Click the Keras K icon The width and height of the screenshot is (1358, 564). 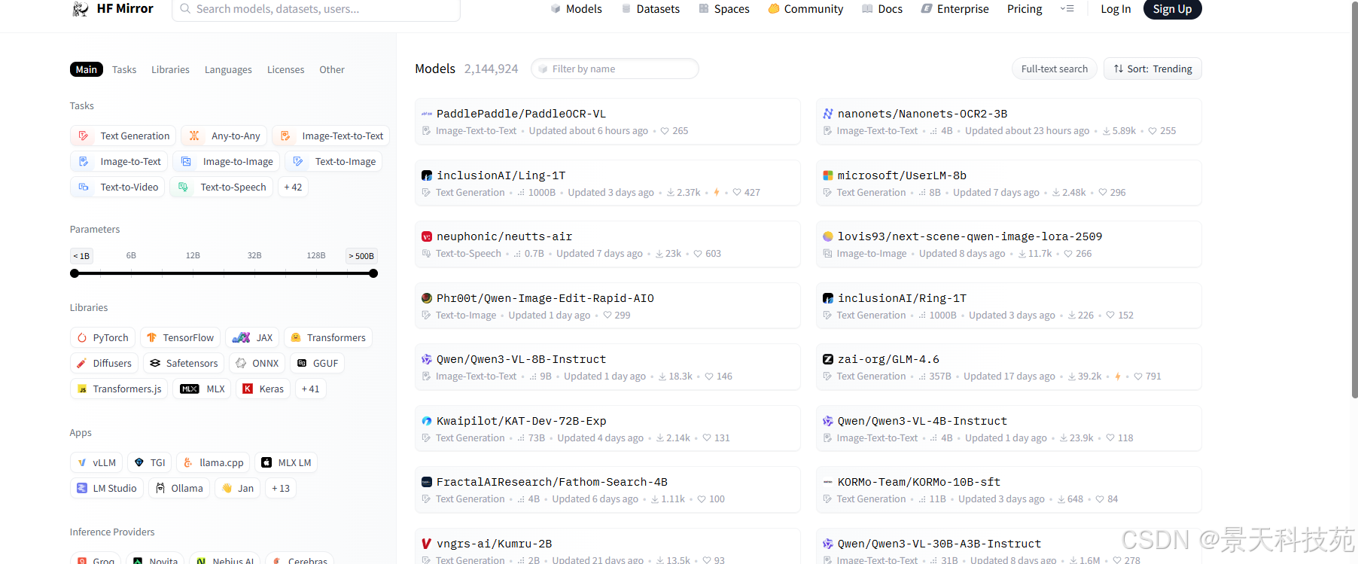tap(248, 389)
